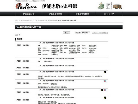
Task: Click the 戻る button
Action: (x=66, y=33)
